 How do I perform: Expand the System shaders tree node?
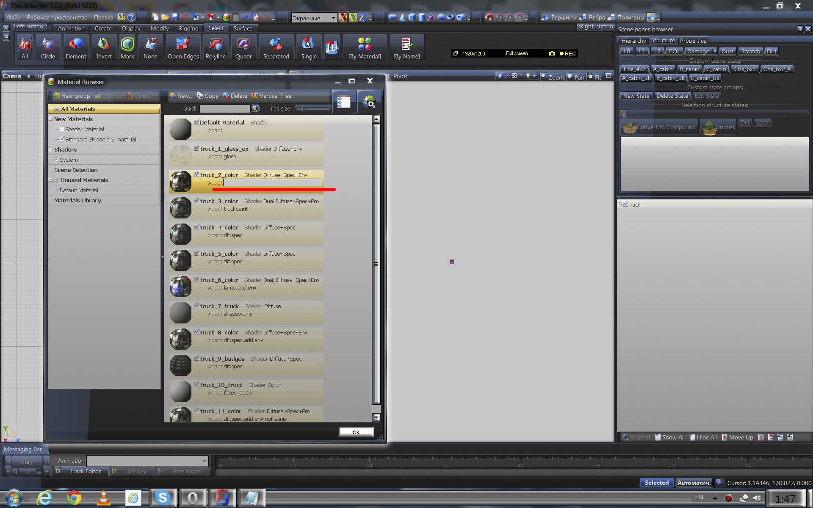click(x=56, y=160)
